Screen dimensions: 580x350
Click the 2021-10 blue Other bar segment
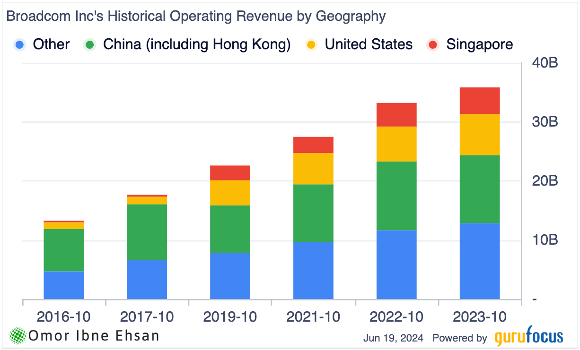coord(313,270)
